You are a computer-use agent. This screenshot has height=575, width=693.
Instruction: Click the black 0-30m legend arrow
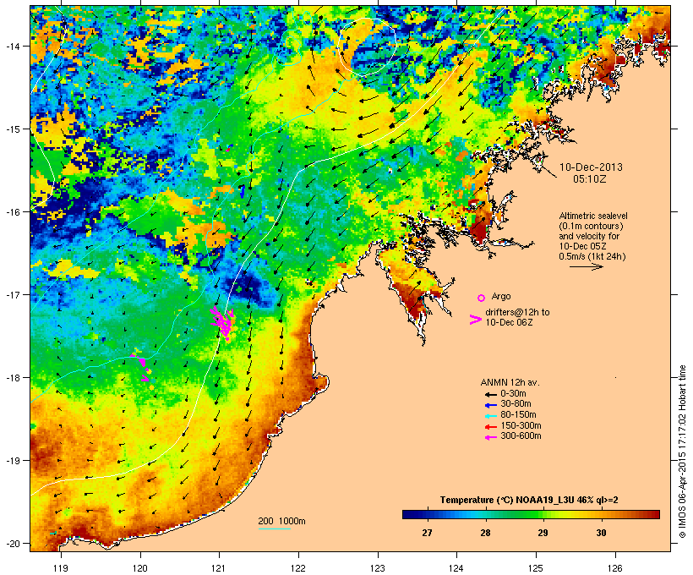[x=490, y=395]
